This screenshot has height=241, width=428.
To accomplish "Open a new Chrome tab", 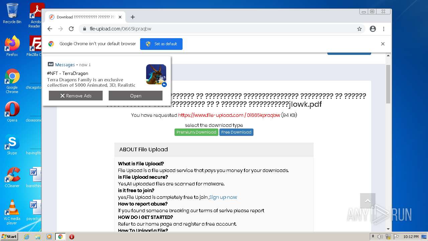I will pos(133,17).
